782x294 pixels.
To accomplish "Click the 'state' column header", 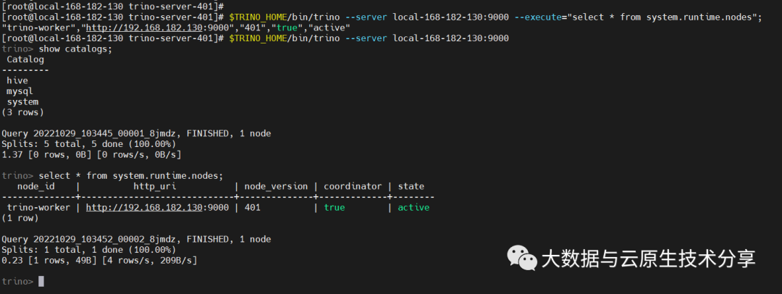I will pyautogui.click(x=411, y=186).
